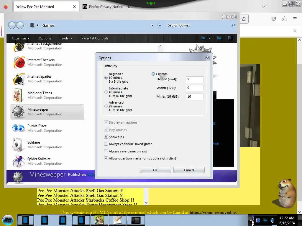The image size is (302, 226).
Task: Select Pee Pee Monster Attacks Starbucks Coffee Shop 1
Action: coord(86,200)
